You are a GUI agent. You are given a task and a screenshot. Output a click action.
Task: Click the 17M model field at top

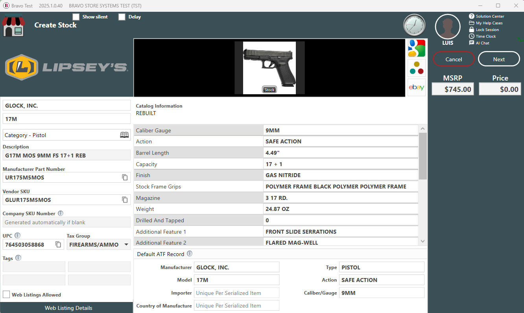coord(66,119)
